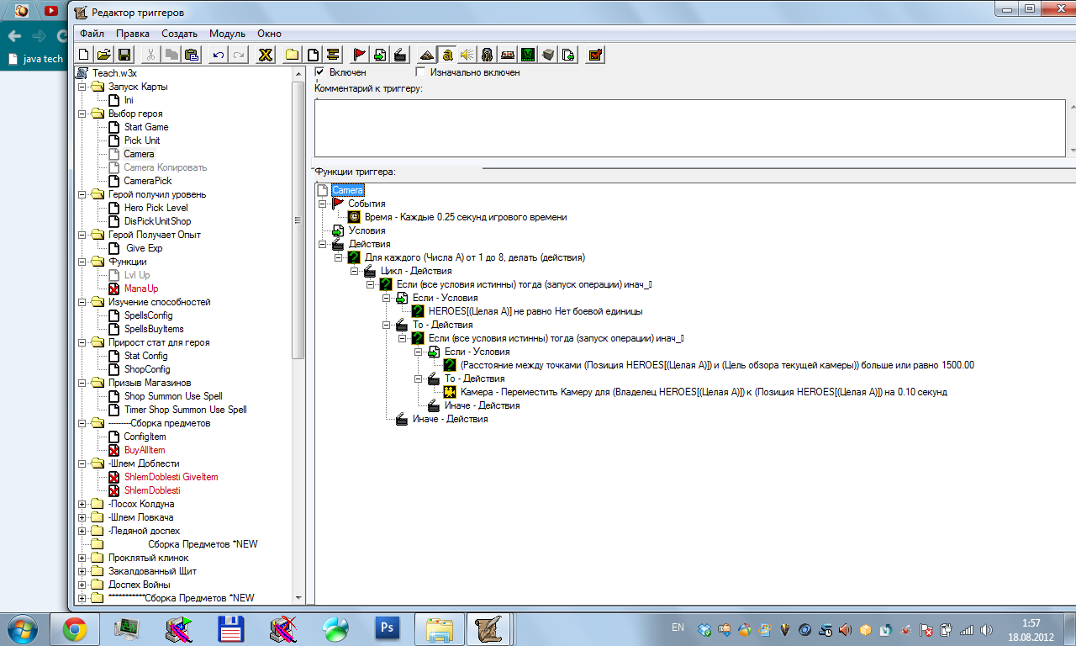Open the Object Editor helmet icon
The width and height of the screenshot is (1076, 646).
(488, 55)
